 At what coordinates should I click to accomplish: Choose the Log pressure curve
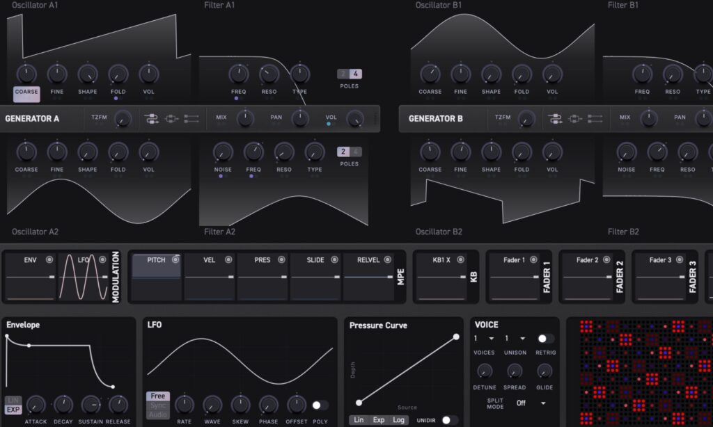click(399, 420)
